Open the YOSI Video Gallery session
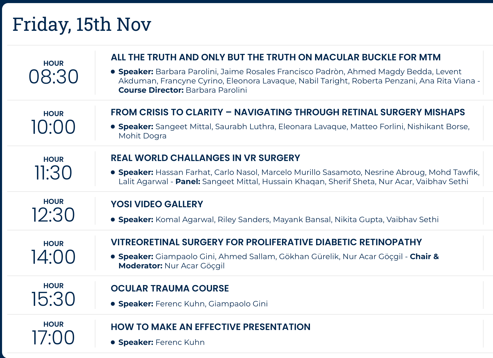Image resolution: width=493 pixels, height=358 pixels. point(157,204)
